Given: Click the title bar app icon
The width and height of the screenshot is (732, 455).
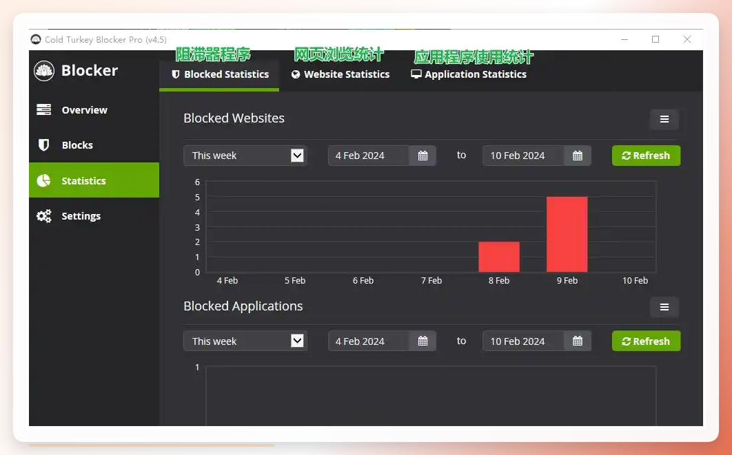Looking at the screenshot, I should (35, 39).
